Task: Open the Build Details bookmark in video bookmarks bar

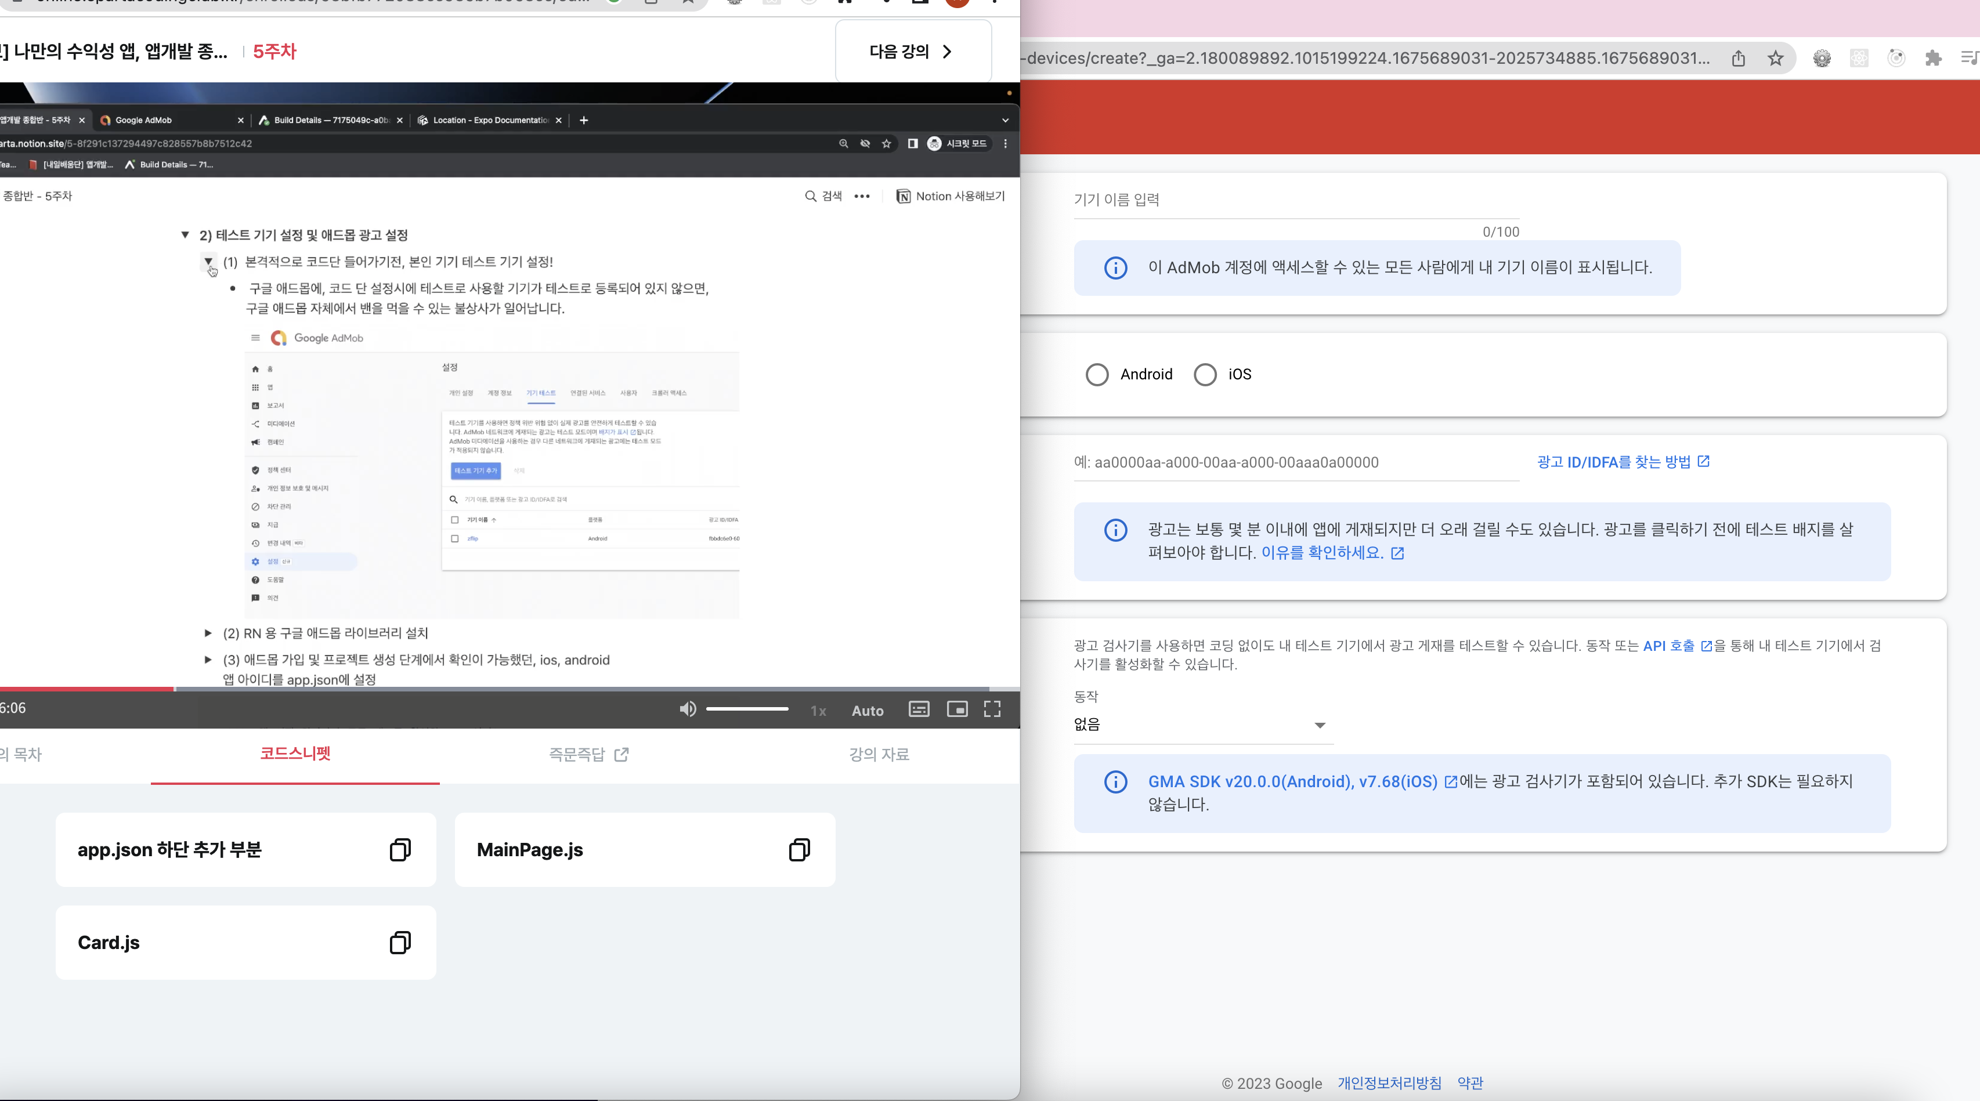Action: click(169, 164)
